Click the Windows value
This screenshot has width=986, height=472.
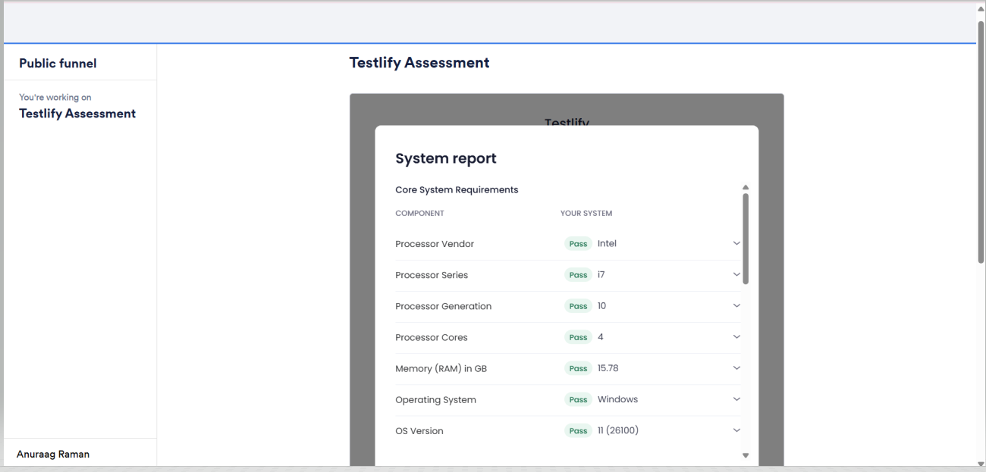point(617,399)
